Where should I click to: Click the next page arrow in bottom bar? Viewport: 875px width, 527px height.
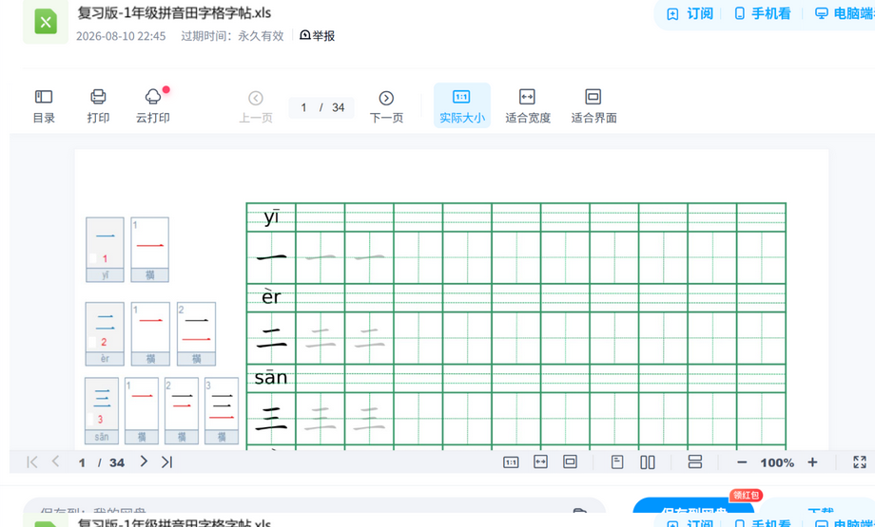click(144, 461)
